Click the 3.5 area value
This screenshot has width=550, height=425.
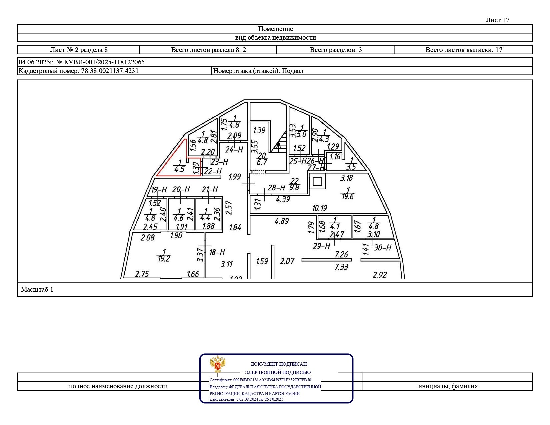click(351, 167)
